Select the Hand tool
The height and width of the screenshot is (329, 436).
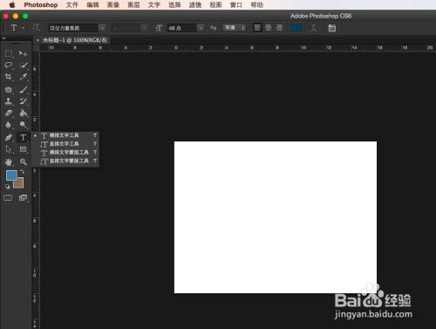coord(9,161)
